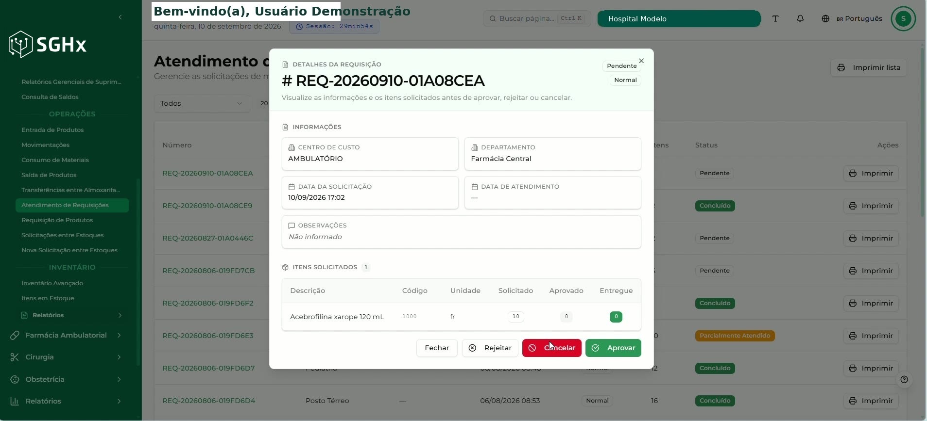Open Itens em Estoque
927x421 pixels.
click(x=48, y=298)
